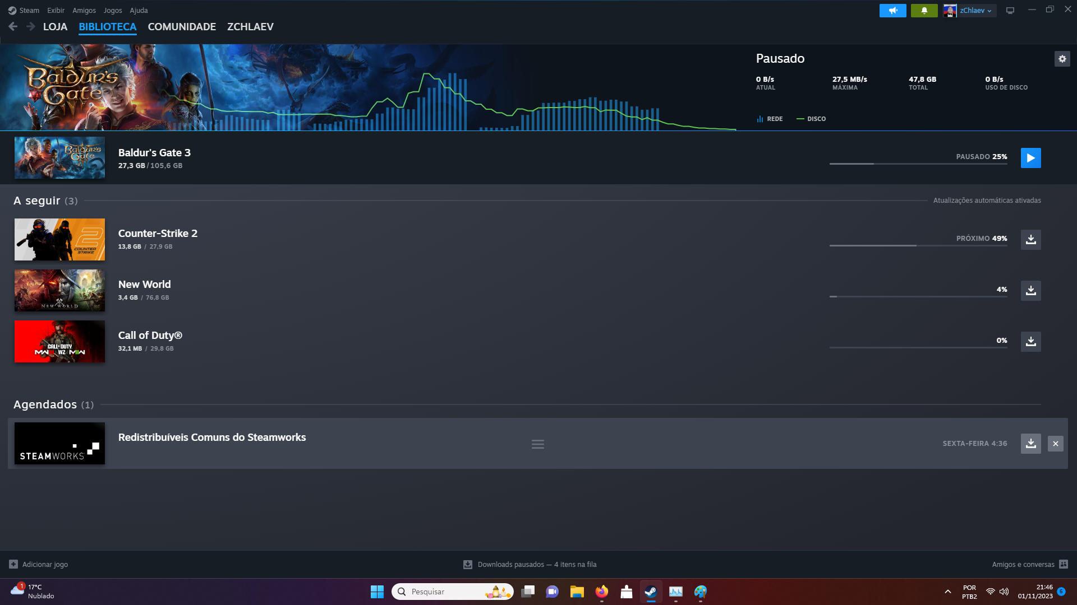Screen dimensions: 1077x605
Task: Open the COMUNIDADE tab
Action: (x=182, y=27)
